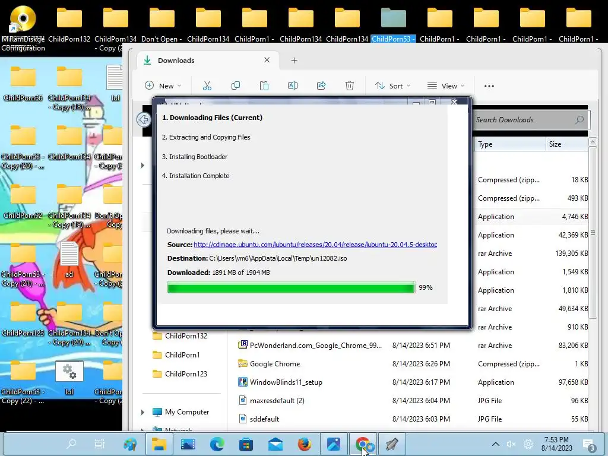
Task: Click the muted volume tray icon
Action: pyautogui.click(x=511, y=444)
